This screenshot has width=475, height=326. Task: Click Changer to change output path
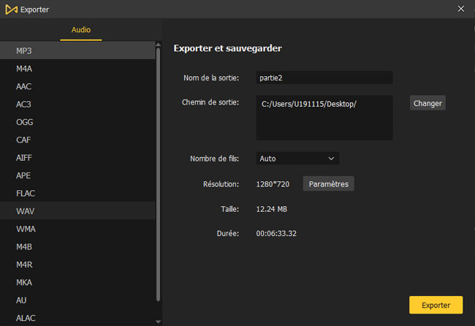[x=427, y=103]
